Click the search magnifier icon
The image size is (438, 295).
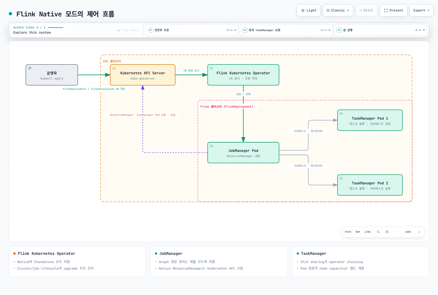tap(378, 232)
